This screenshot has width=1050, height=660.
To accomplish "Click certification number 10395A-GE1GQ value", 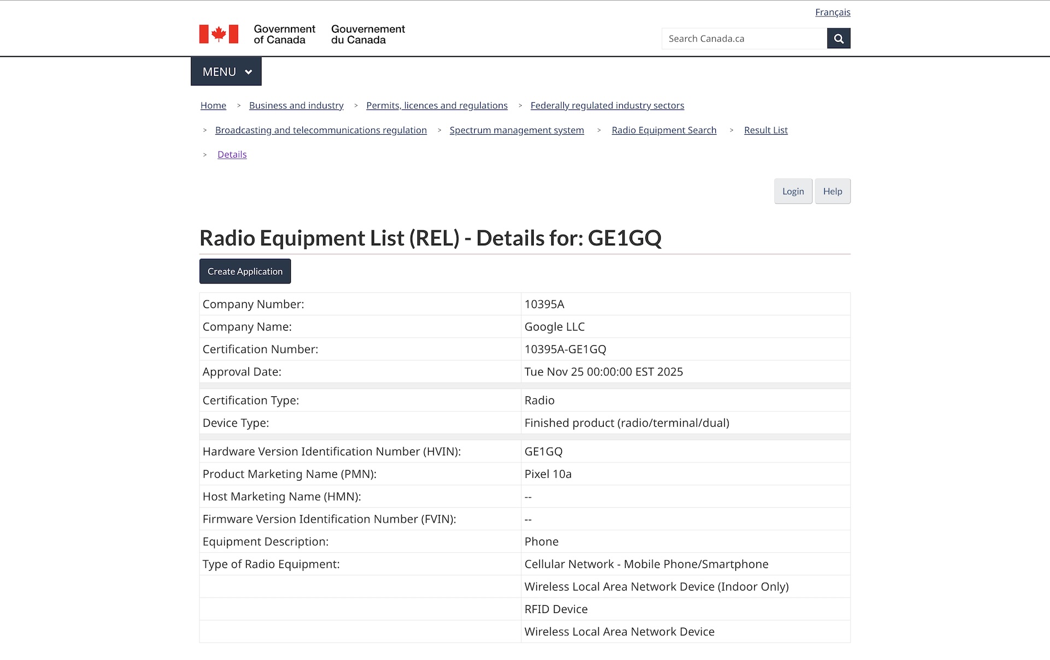I will click(565, 349).
